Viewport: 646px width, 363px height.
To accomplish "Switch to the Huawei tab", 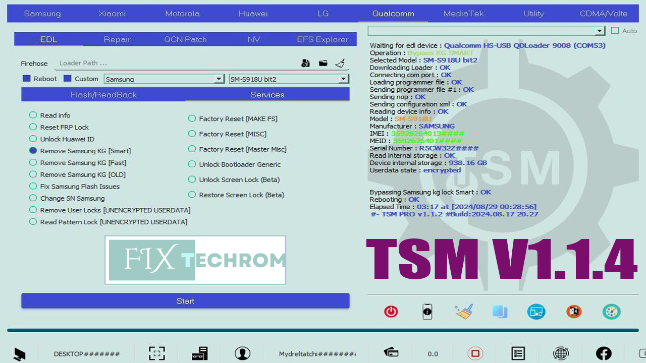I will (x=253, y=14).
